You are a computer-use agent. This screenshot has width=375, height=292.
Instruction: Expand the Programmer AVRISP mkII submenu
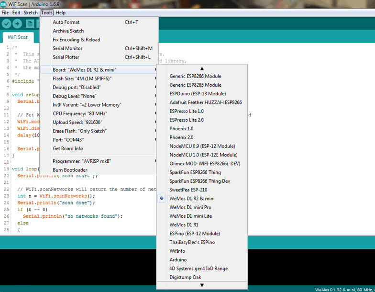[99, 161]
